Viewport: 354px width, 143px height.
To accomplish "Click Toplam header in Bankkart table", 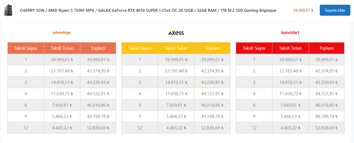I will [x=326, y=48].
